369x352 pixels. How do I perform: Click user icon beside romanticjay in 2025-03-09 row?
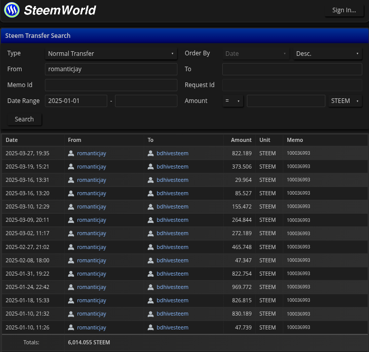(71, 220)
